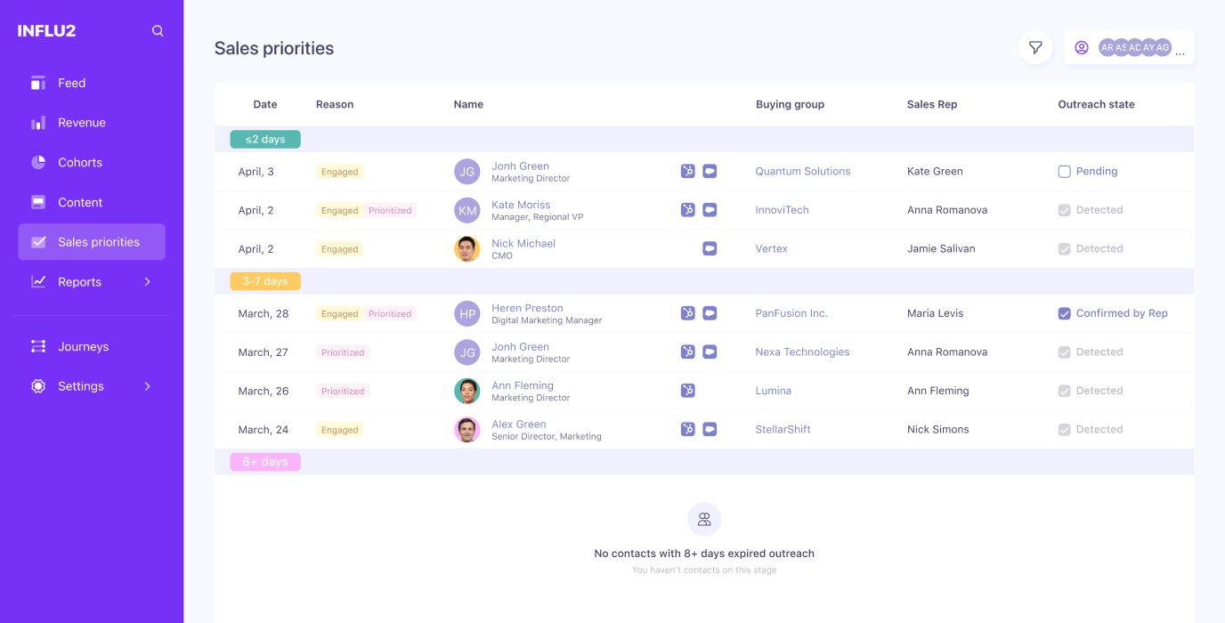Viewport: 1225px width, 623px height.
Task: Check the Pending outreach checkbox
Action: coord(1064,172)
